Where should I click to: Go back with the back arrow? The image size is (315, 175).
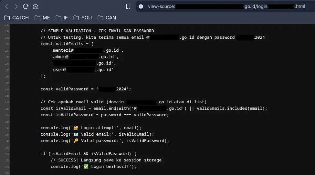pos(7,7)
